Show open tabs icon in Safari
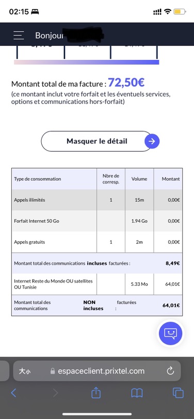The width and height of the screenshot is (194, 419). click(178, 393)
